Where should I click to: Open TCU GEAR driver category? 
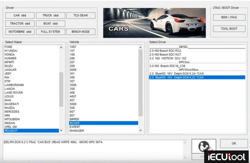(81, 15)
